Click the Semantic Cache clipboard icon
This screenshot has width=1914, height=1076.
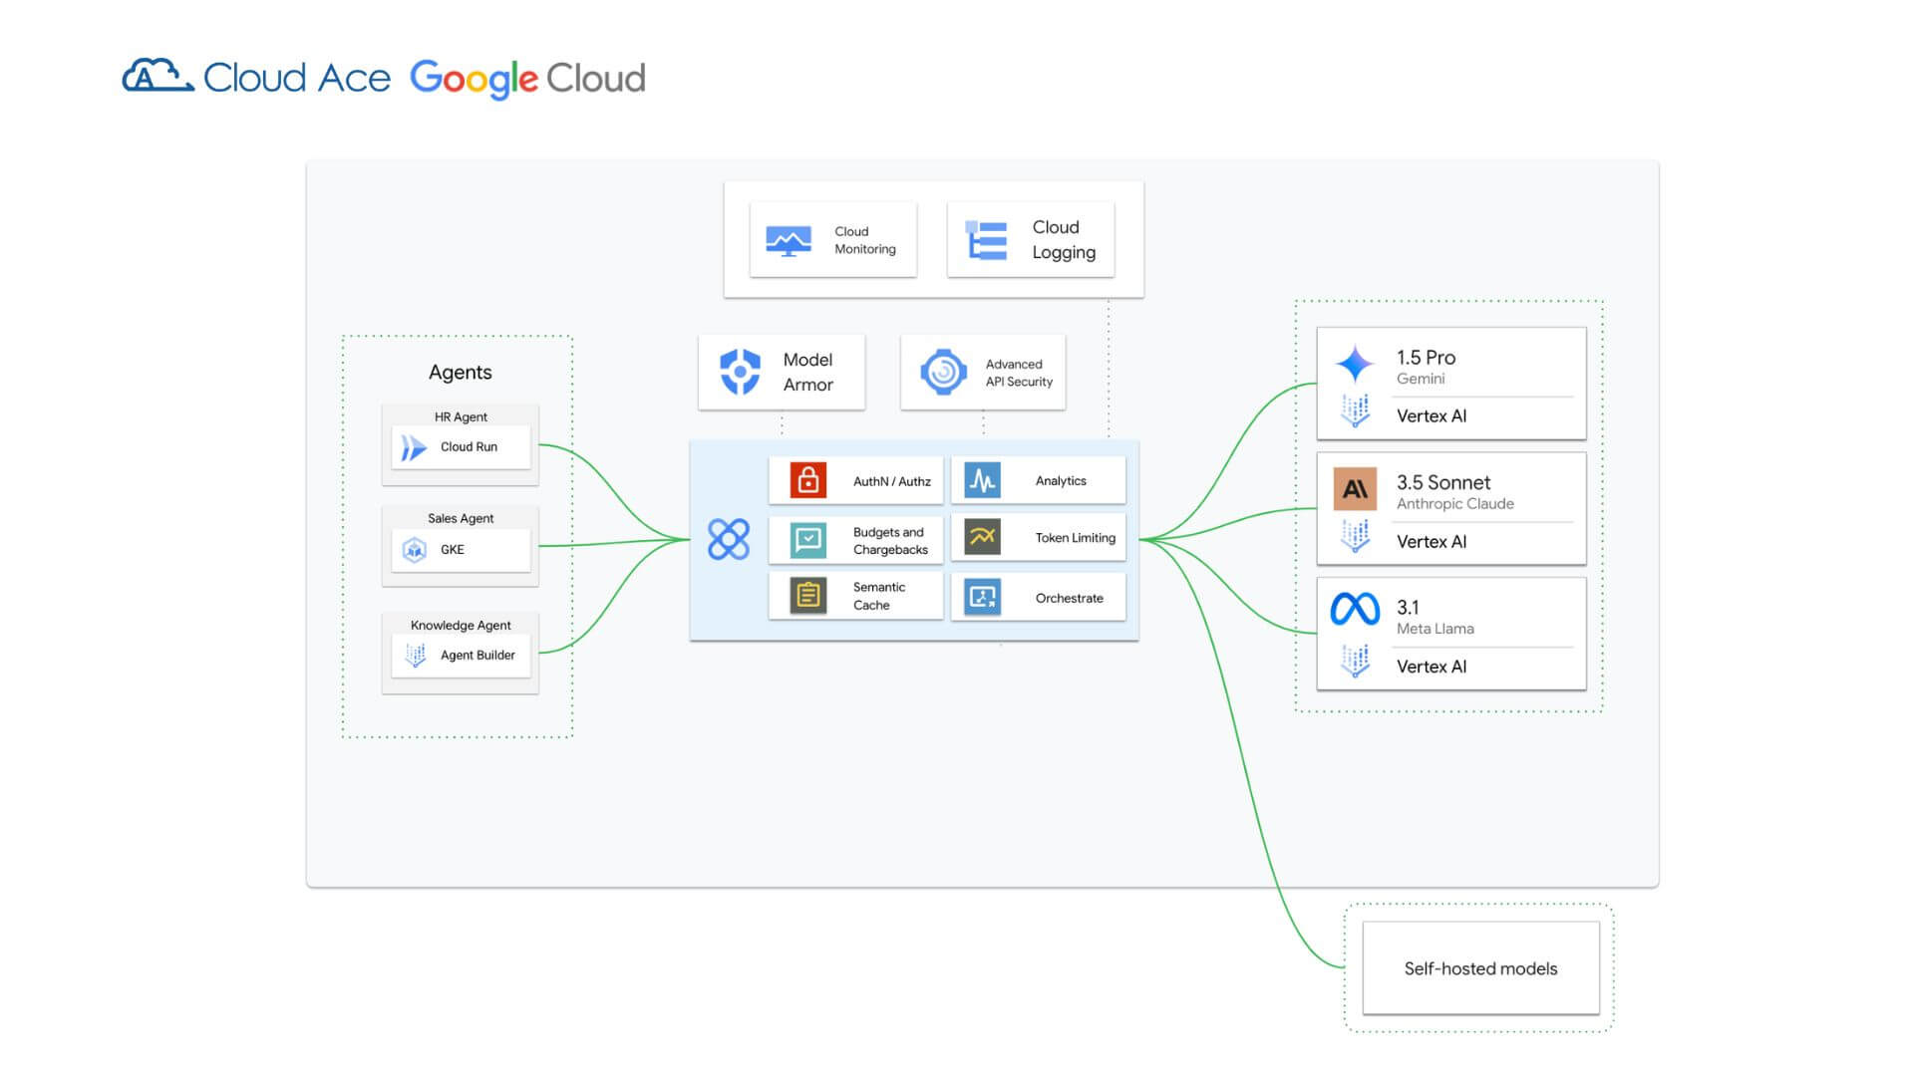tap(808, 596)
